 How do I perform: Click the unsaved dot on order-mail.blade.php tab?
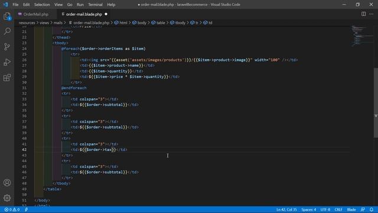106,14
